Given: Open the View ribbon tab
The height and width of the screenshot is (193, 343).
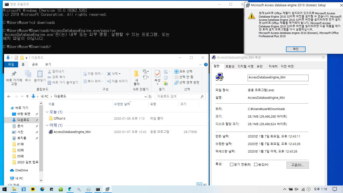Looking at the screenshot, I should pyautogui.click(x=48, y=65).
